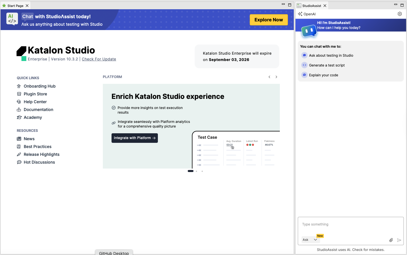
Task: Click the Enrich Katalon Studio experience heading
Action: pos(168,97)
